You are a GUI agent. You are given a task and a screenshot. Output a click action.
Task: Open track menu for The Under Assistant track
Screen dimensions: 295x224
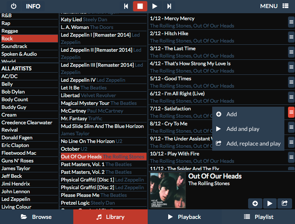[291, 142]
